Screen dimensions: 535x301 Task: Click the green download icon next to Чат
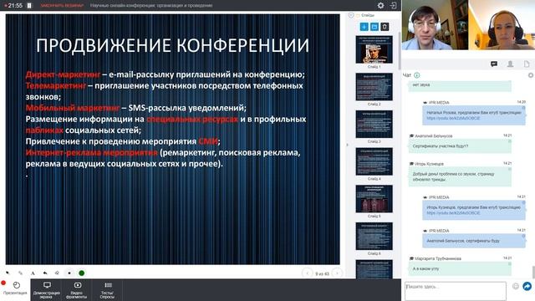pyautogui.click(x=416, y=75)
